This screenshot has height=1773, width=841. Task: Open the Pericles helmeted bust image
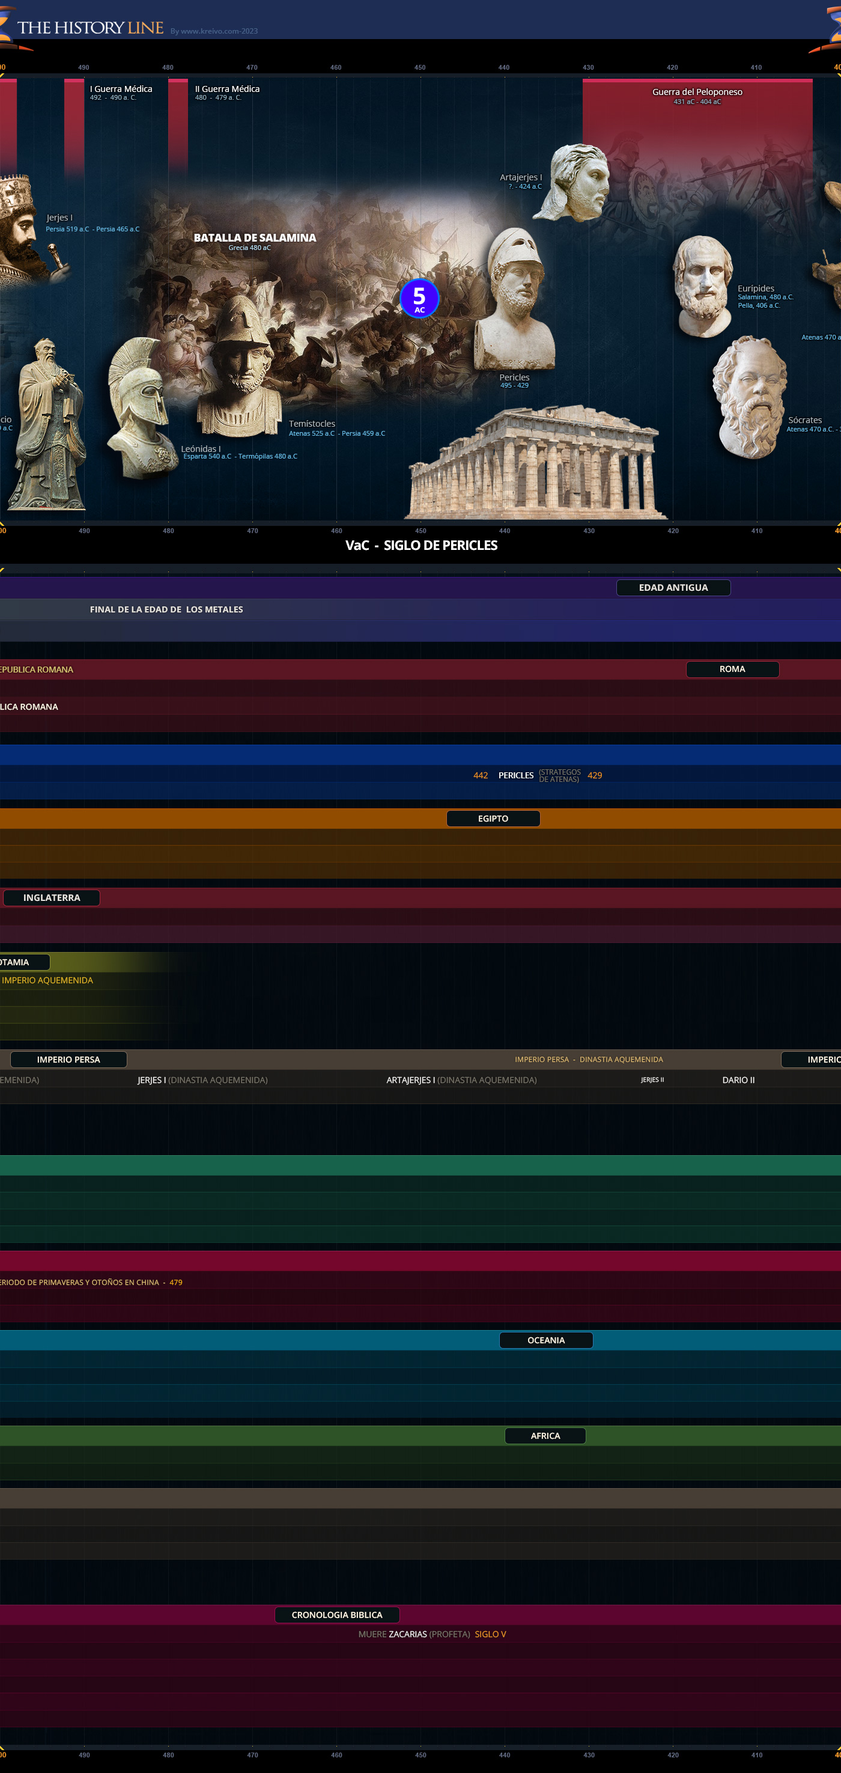(514, 299)
